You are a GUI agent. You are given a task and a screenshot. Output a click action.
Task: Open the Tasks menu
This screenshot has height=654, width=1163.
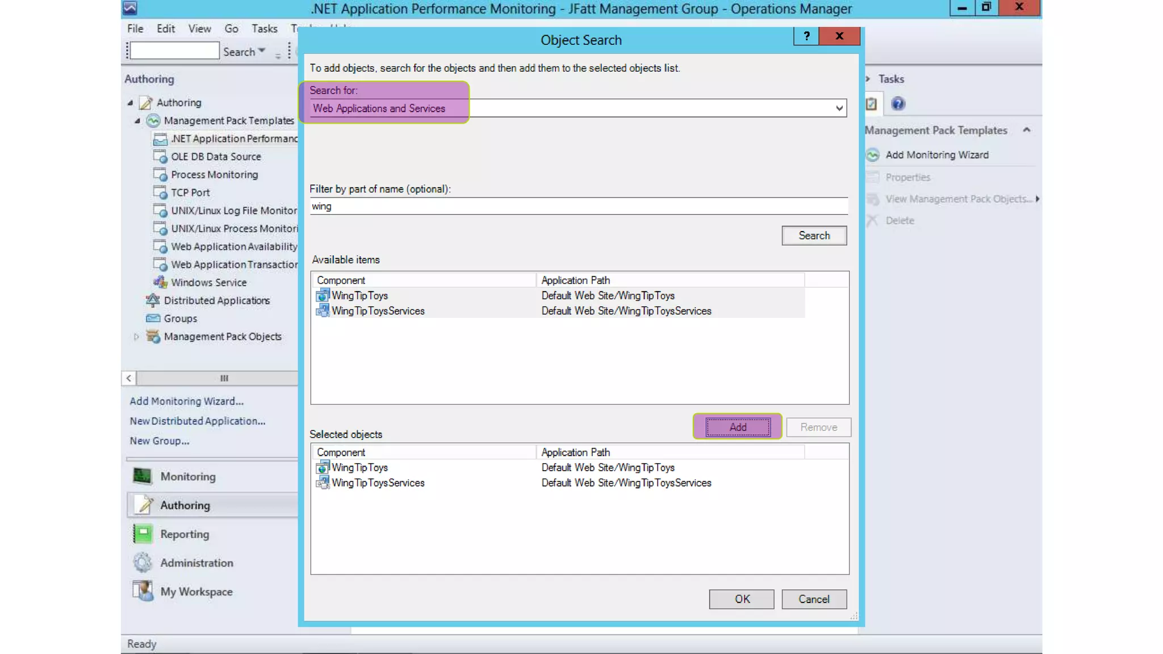tap(264, 28)
